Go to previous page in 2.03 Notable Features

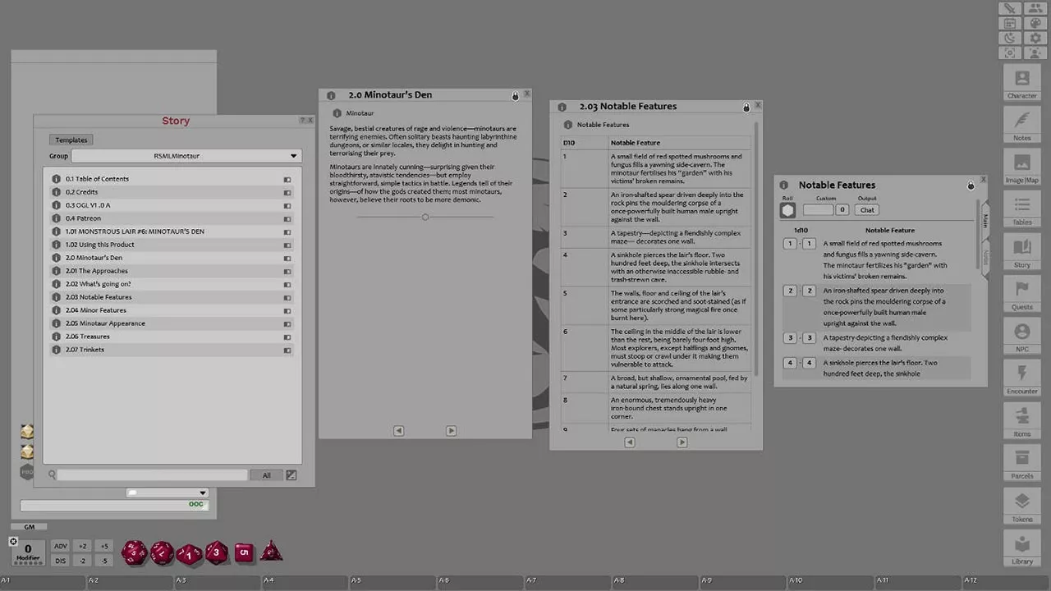629,442
